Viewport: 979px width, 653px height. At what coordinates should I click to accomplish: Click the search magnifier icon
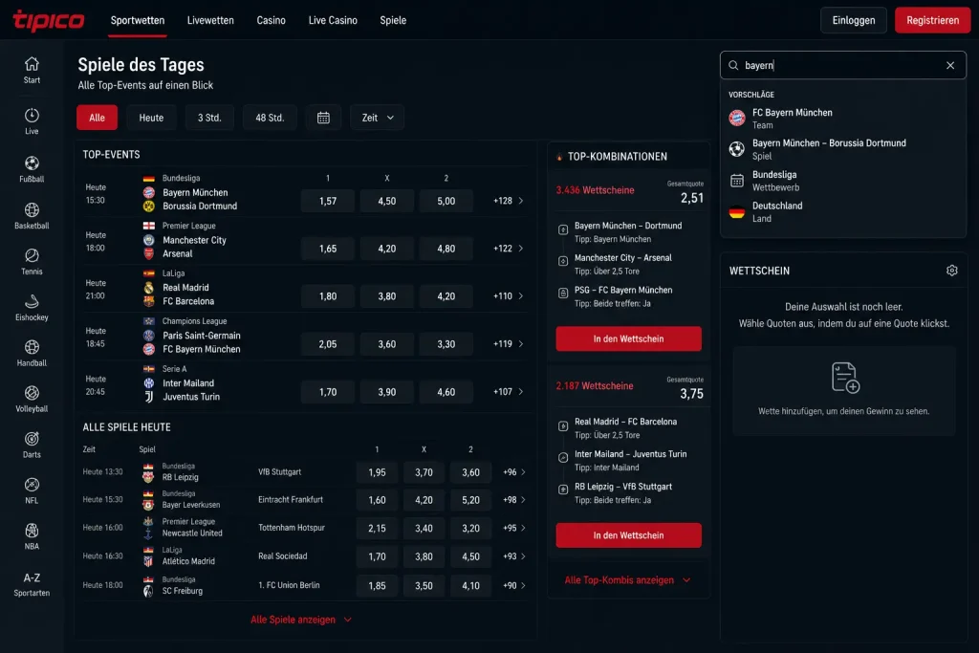pyautogui.click(x=733, y=66)
